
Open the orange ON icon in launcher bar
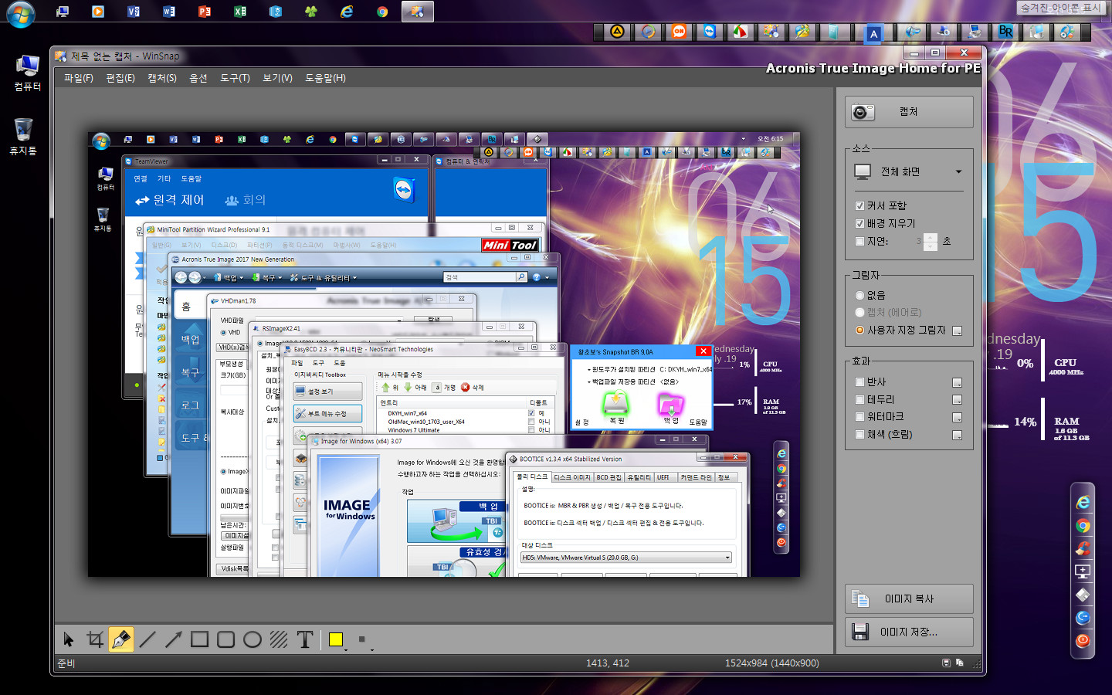[679, 32]
